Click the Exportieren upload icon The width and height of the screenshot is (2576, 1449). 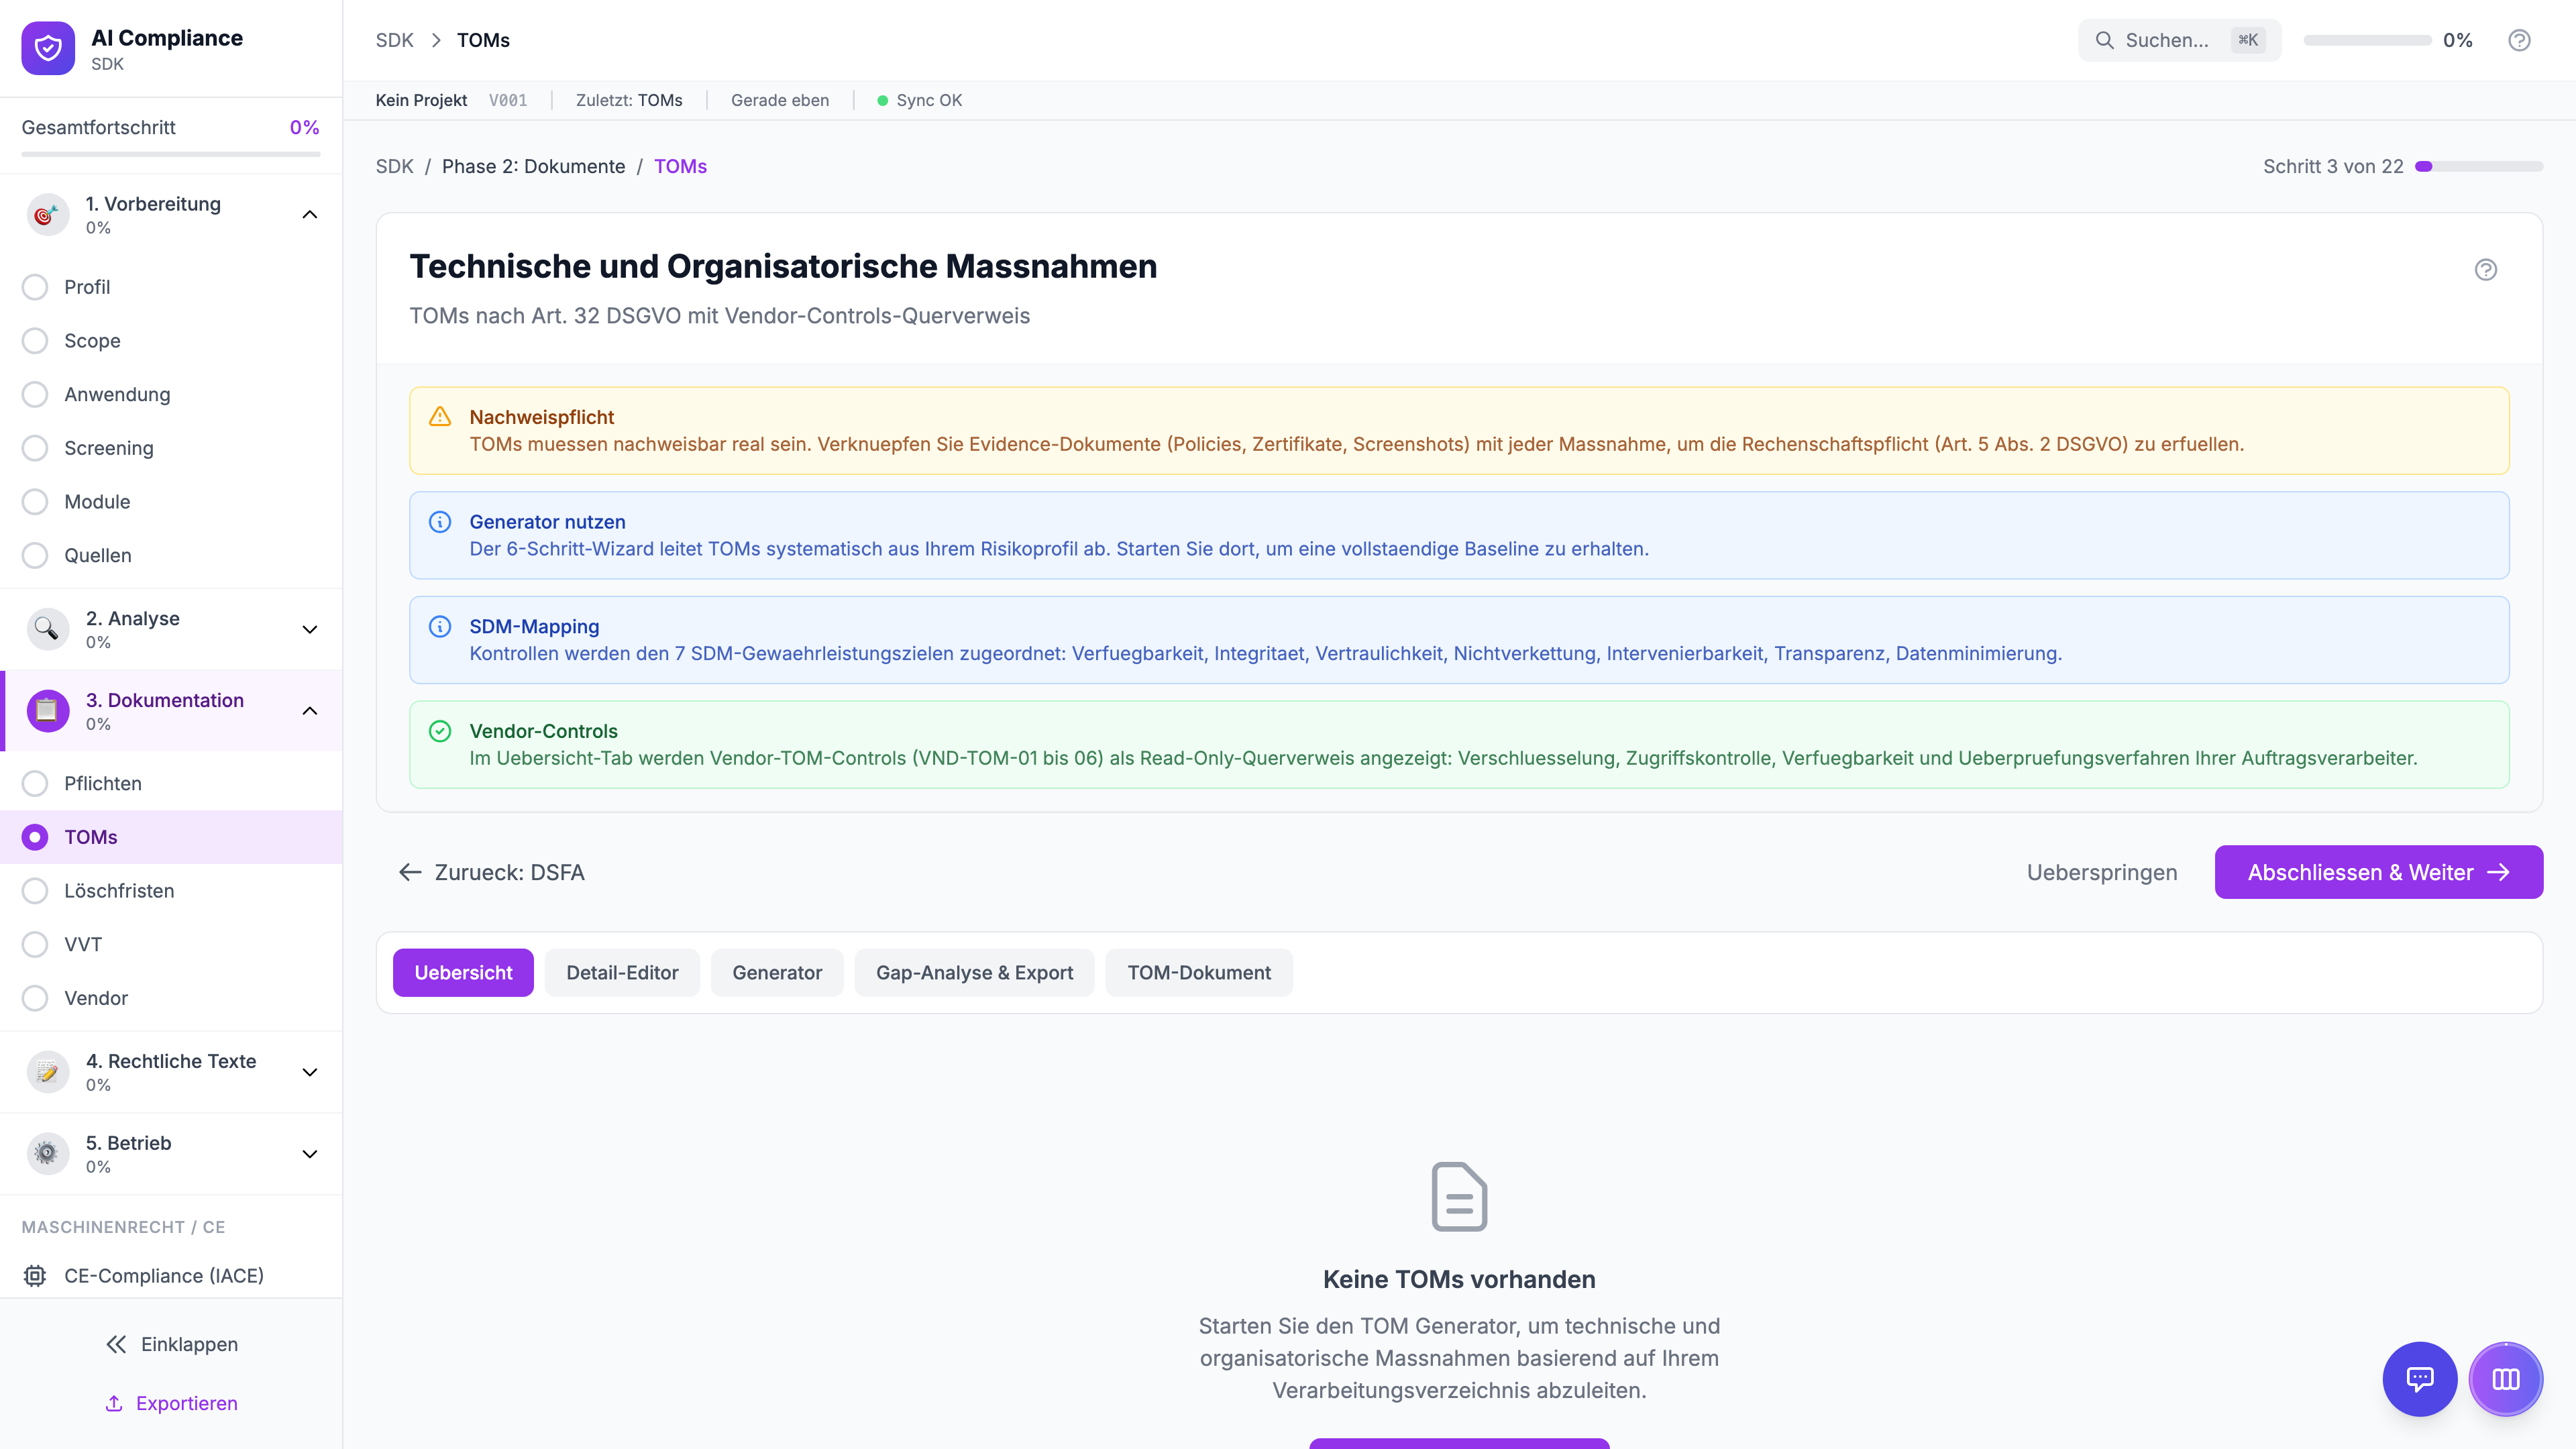114,1403
